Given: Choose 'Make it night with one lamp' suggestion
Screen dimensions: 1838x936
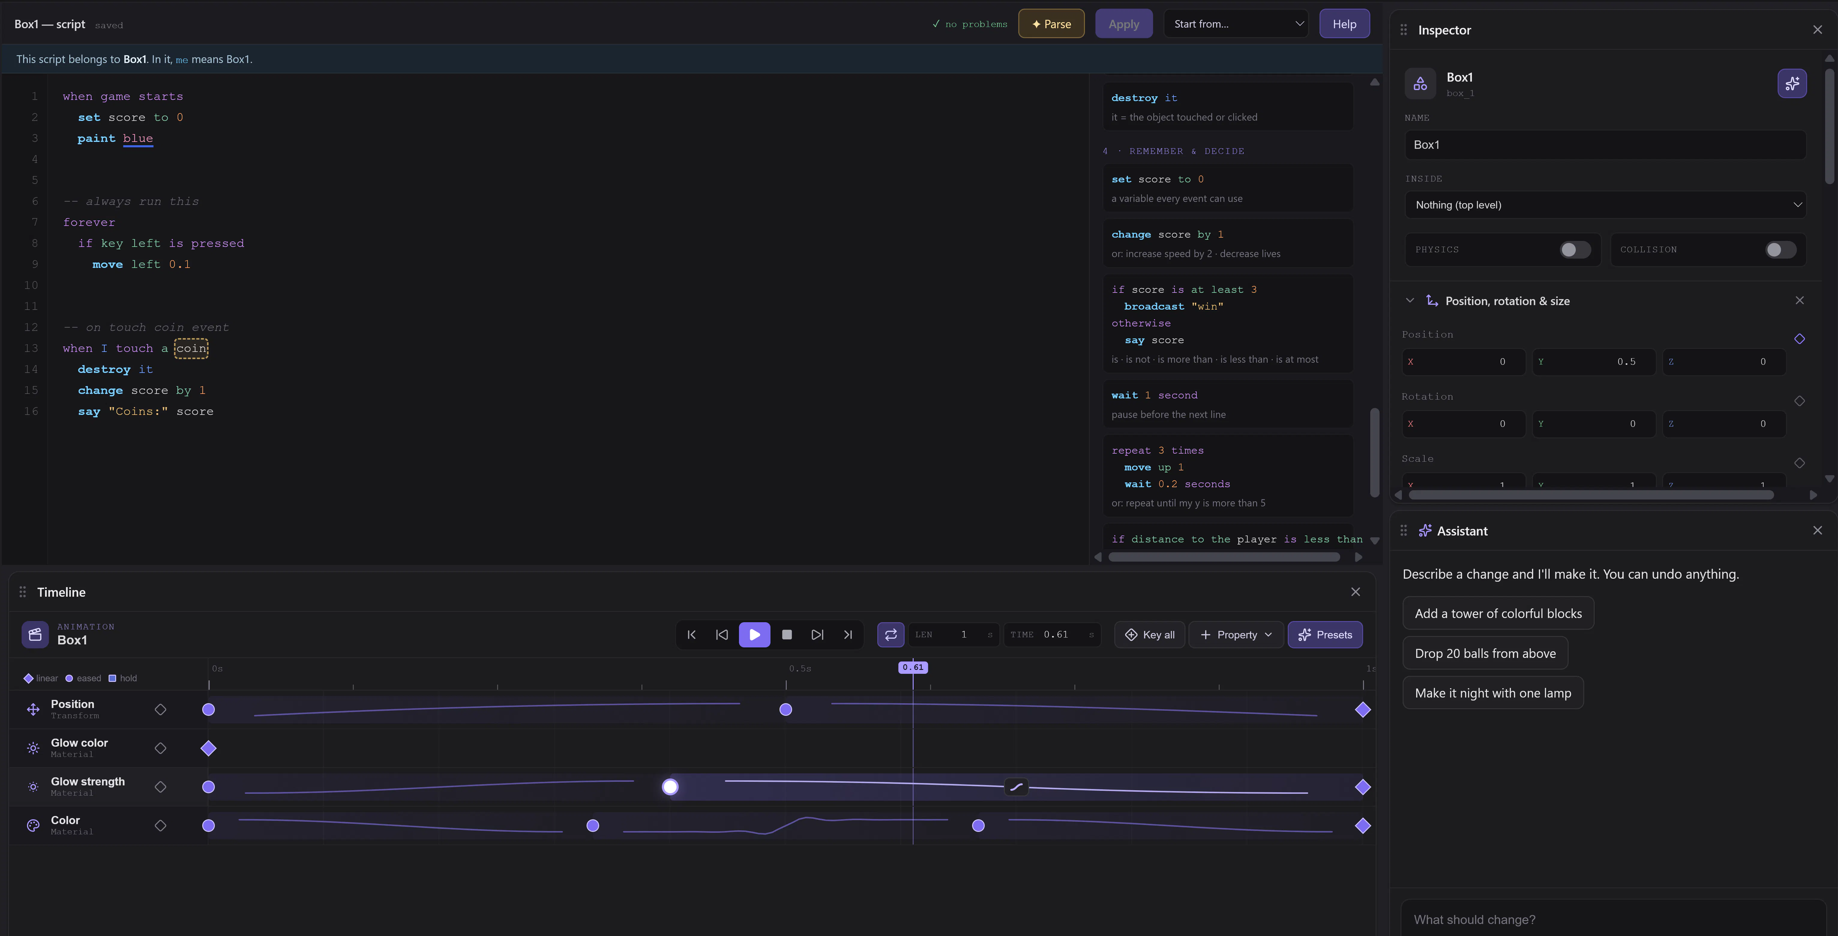Looking at the screenshot, I should point(1493,693).
